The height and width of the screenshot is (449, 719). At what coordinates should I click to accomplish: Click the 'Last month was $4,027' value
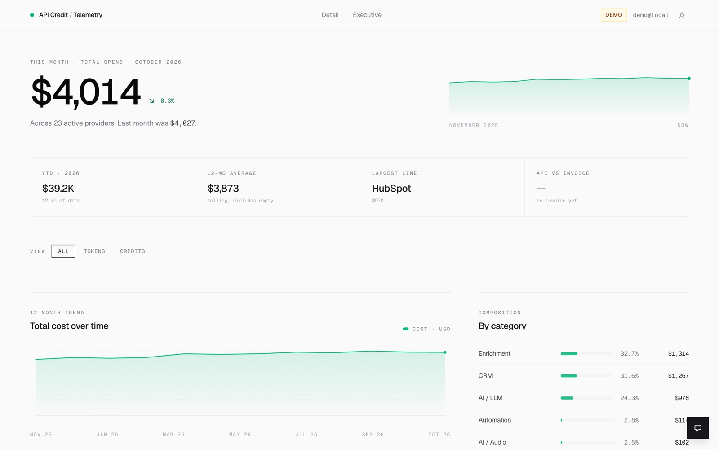point(182,123)
